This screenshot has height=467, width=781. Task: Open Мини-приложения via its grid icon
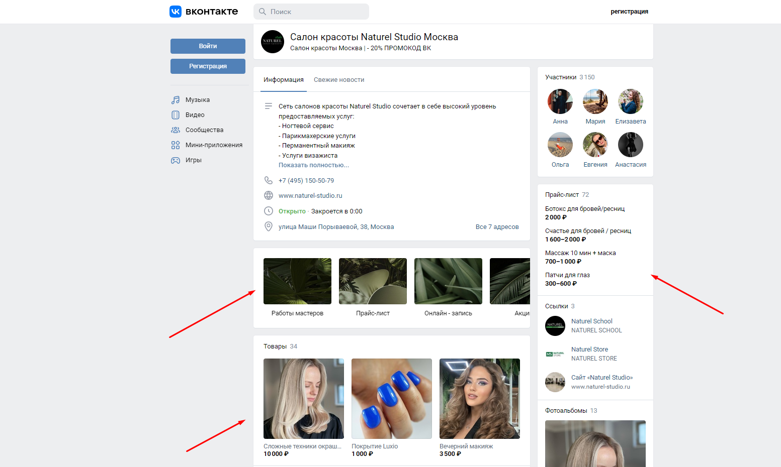(176, 145)
